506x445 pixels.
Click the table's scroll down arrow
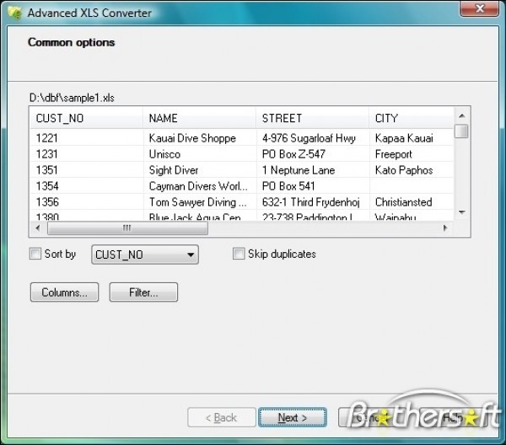[x=462, y=212]
